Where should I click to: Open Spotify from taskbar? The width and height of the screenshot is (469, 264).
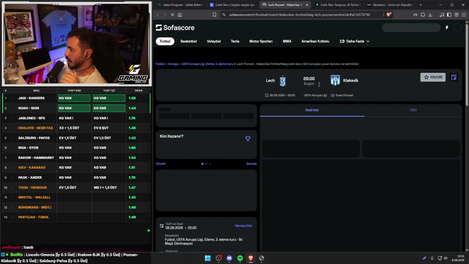coord(240,258)
